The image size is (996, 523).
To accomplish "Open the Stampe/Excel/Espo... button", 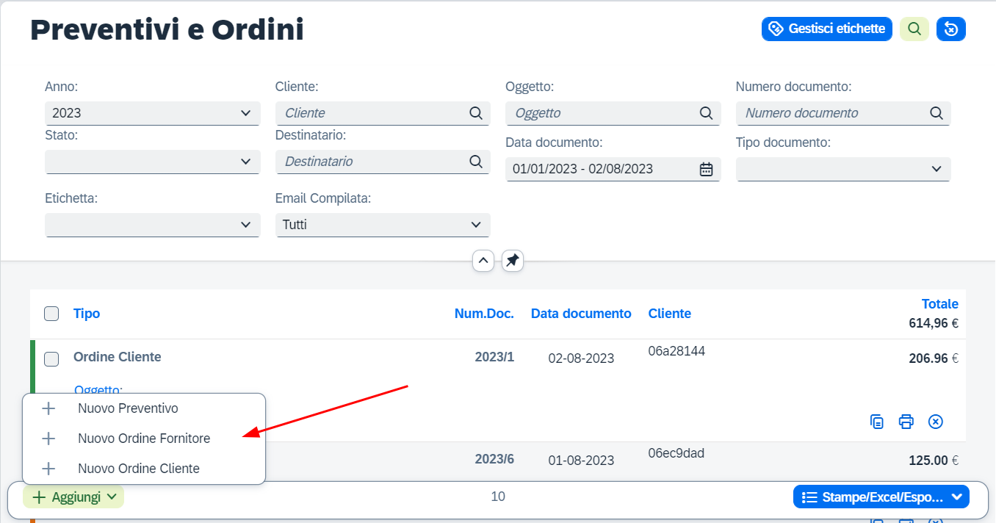I will (x=881, y=497).
